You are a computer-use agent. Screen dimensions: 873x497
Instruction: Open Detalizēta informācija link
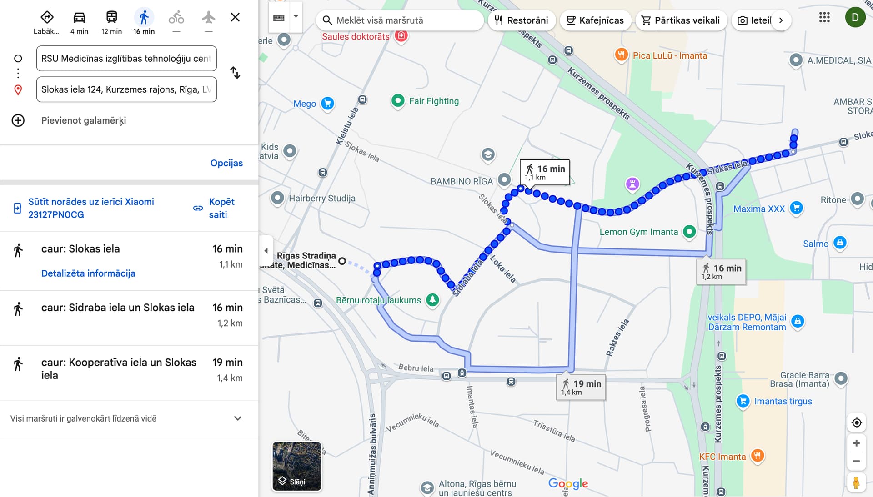(88, 273)
